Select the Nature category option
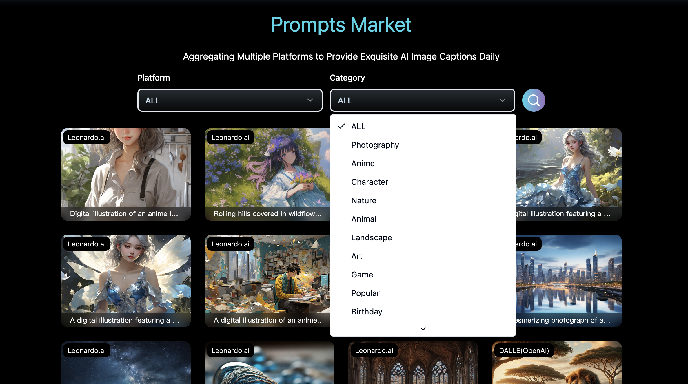688x384 pixels. (423, 200)
